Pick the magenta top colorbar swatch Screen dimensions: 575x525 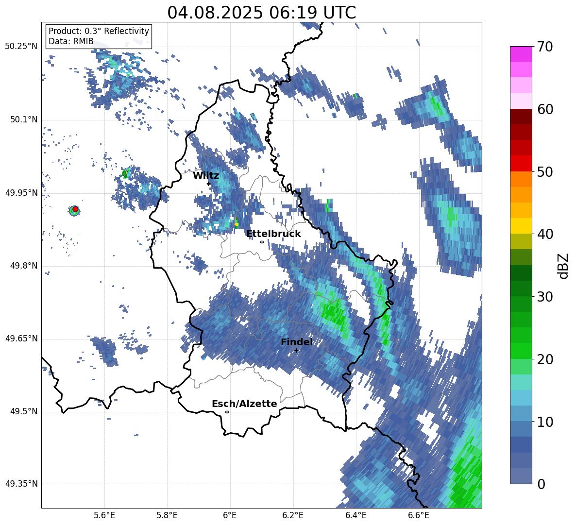click(x=521, y=54)
